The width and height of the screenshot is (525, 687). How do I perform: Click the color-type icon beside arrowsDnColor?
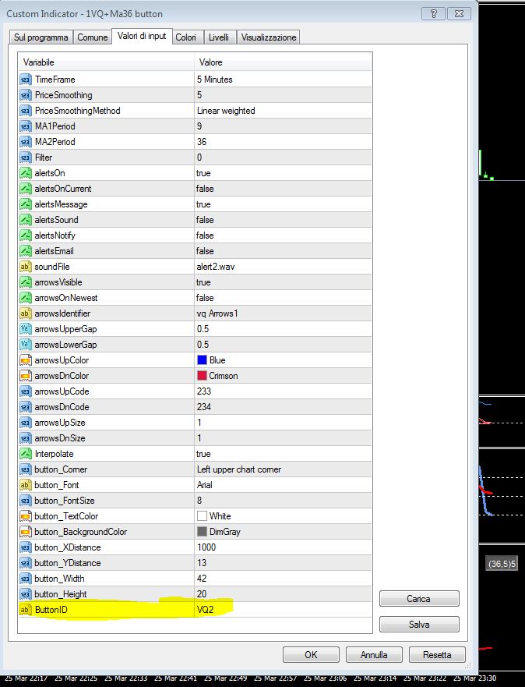pyautogui.click(x=26, y=376)
